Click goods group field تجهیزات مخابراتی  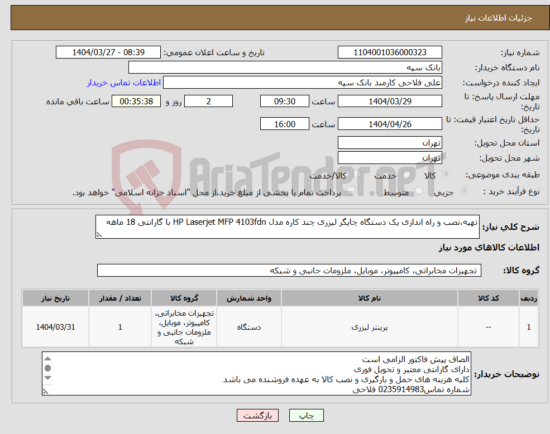pyautogui.click(x=289, y=271)
